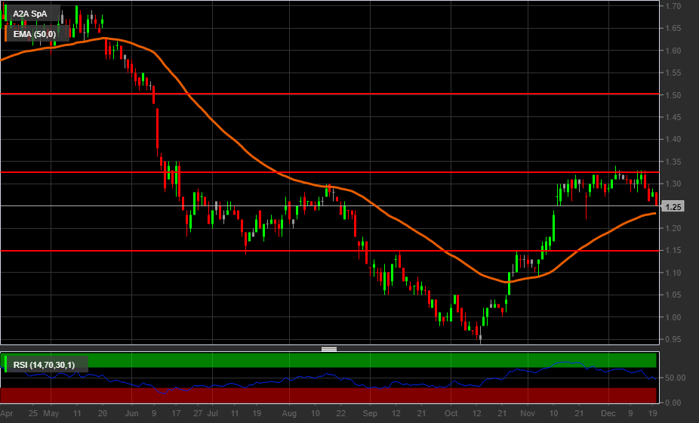Screen dimensions: 699x423
Task: Click the Jul date axis label
Action: click(x=213, y=414)
